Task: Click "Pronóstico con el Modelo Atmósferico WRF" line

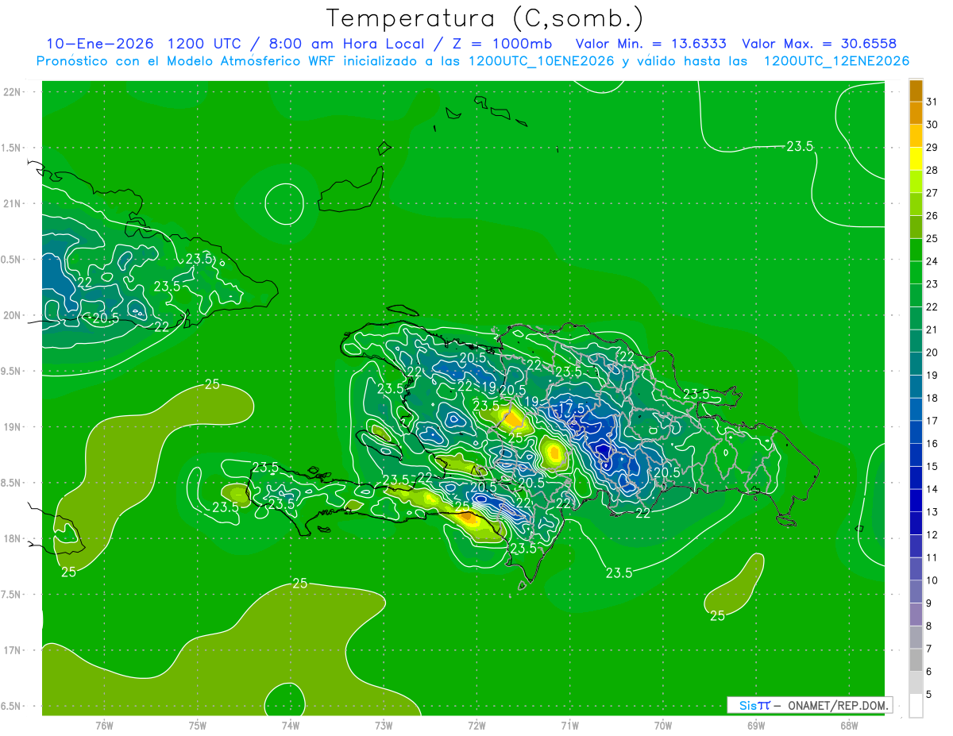Action: 187,61
